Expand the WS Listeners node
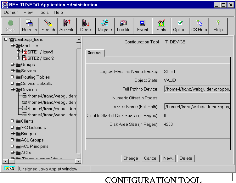The height and width of the screenshot is (183, 236). point(12,127)
